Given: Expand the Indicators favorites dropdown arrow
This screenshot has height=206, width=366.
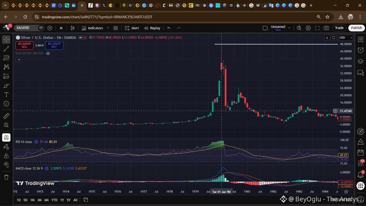Looking at the screenshot, I should tap(108, 28).
